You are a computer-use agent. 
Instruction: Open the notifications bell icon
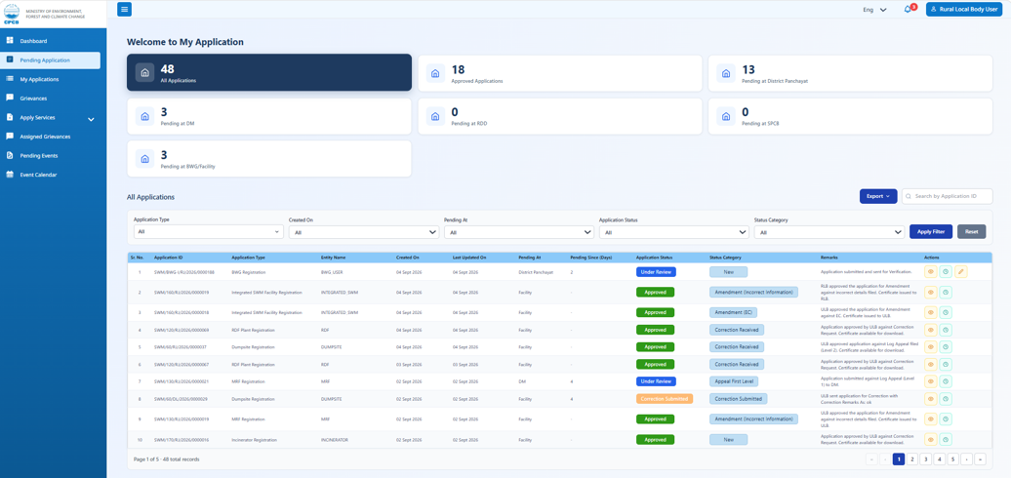908,9
